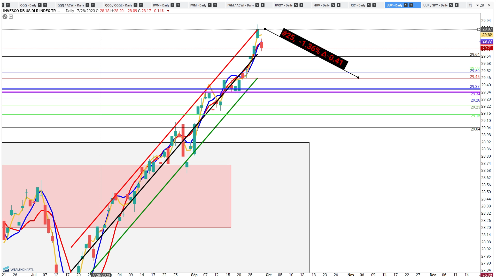496x279 pixels.
Task: Click the S icon on QQQ / ACWI tab
Action: click(x=87, y=5)
